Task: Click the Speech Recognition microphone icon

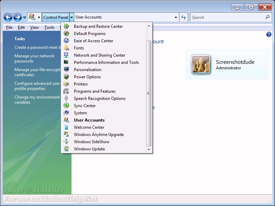Action: pos(66,98)
